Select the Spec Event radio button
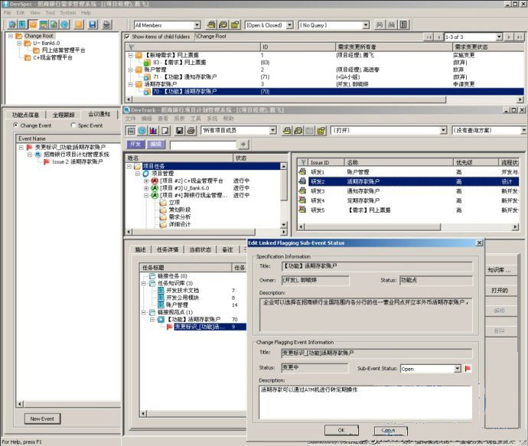 pos(73,125)
